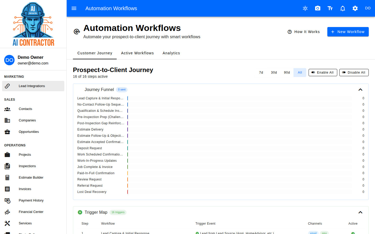Open the settings gear icon
Viewport: 375px width, 234px height.
coord(355,8)
